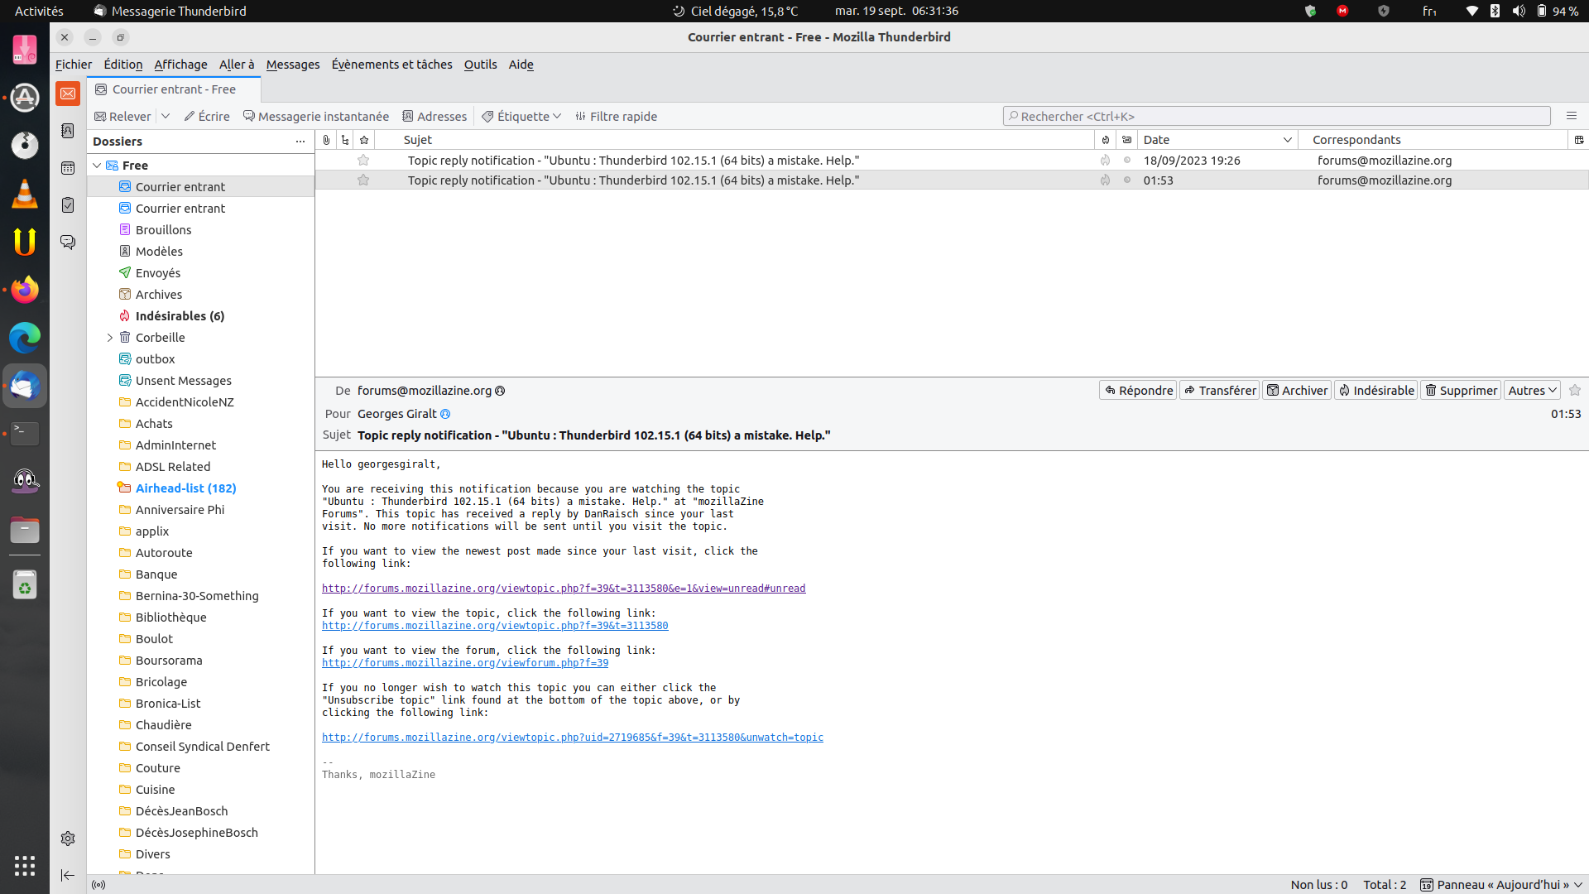Open the Tasks space icon
Image resolution: width=1589 pixels, height=894 pixels.
pos(68,205)
